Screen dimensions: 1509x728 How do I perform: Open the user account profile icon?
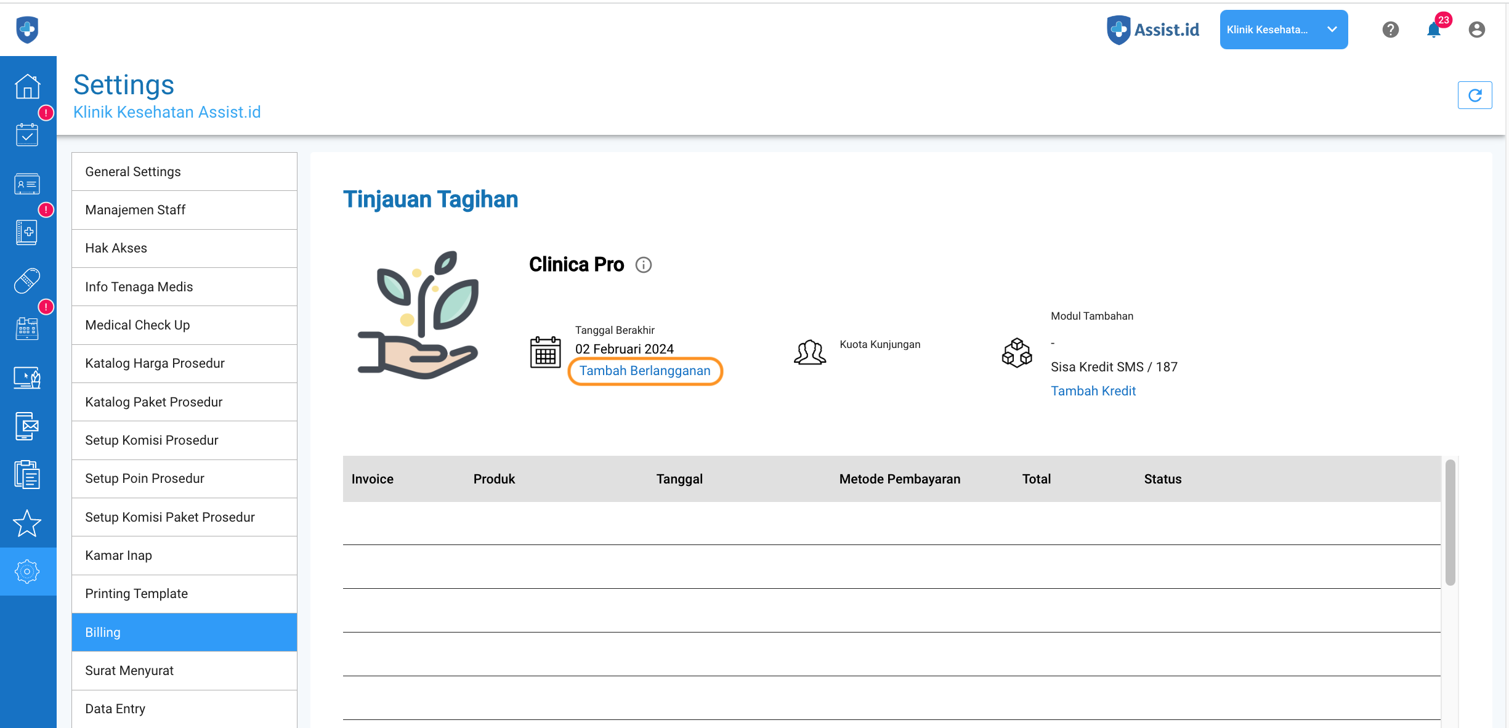coord(1476,30)
